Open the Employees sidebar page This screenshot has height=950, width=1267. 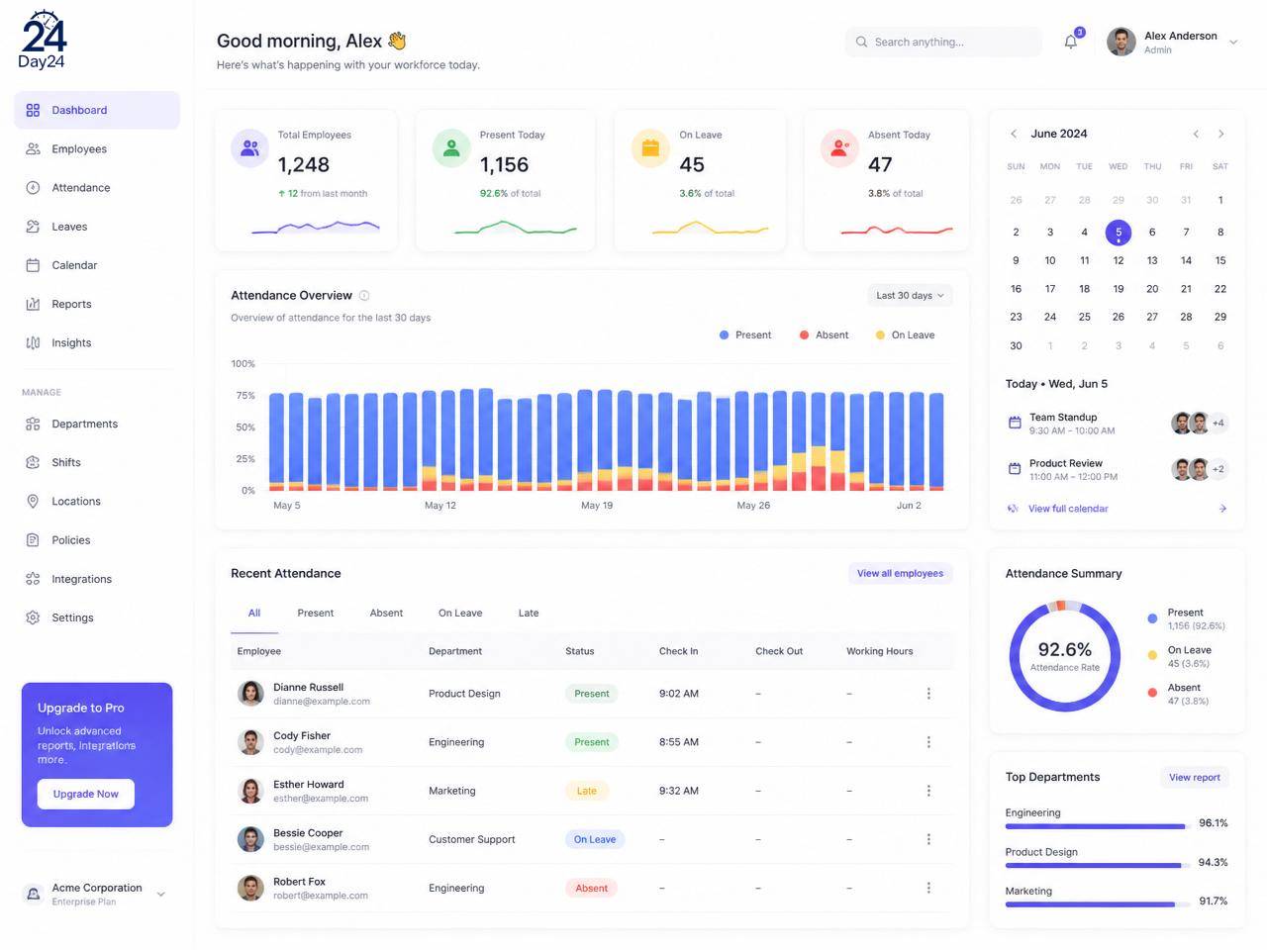pos(97,149)
